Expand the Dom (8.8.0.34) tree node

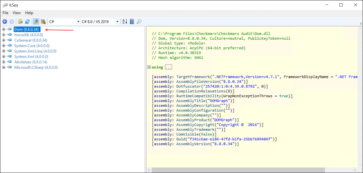[4, 29]
